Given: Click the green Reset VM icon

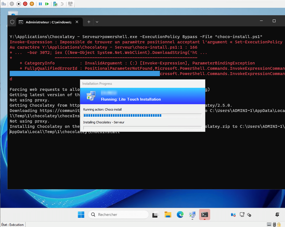Looking at the screenshot, I should coord(47,4).
